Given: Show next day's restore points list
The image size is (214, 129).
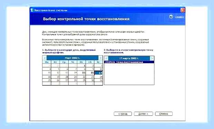Looking at the screenshot, I should click(x=152, y=58).
